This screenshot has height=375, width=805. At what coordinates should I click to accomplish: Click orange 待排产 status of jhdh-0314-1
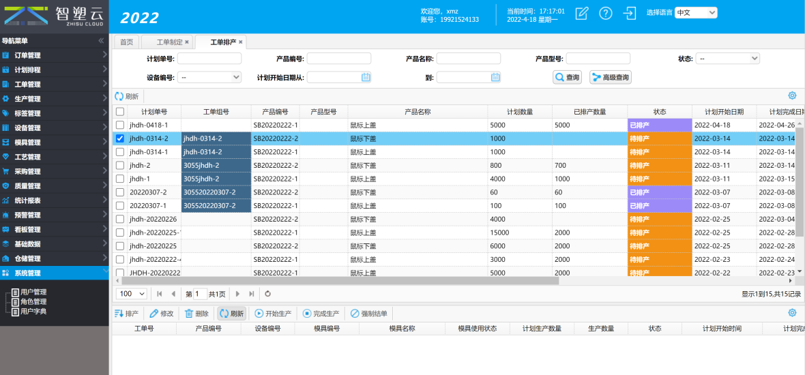coord(659,152)
